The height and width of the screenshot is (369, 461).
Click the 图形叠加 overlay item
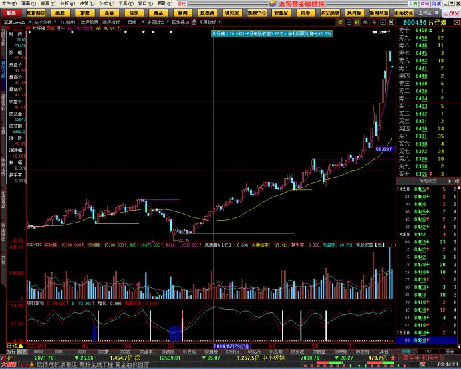[x=180, y=22]
